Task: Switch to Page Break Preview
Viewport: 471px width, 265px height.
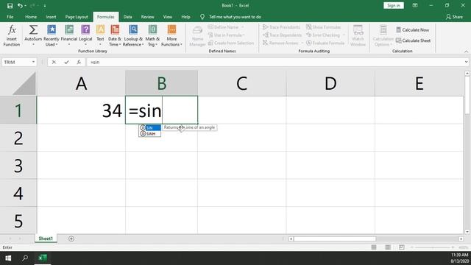Action: click(x=402, y=247)
